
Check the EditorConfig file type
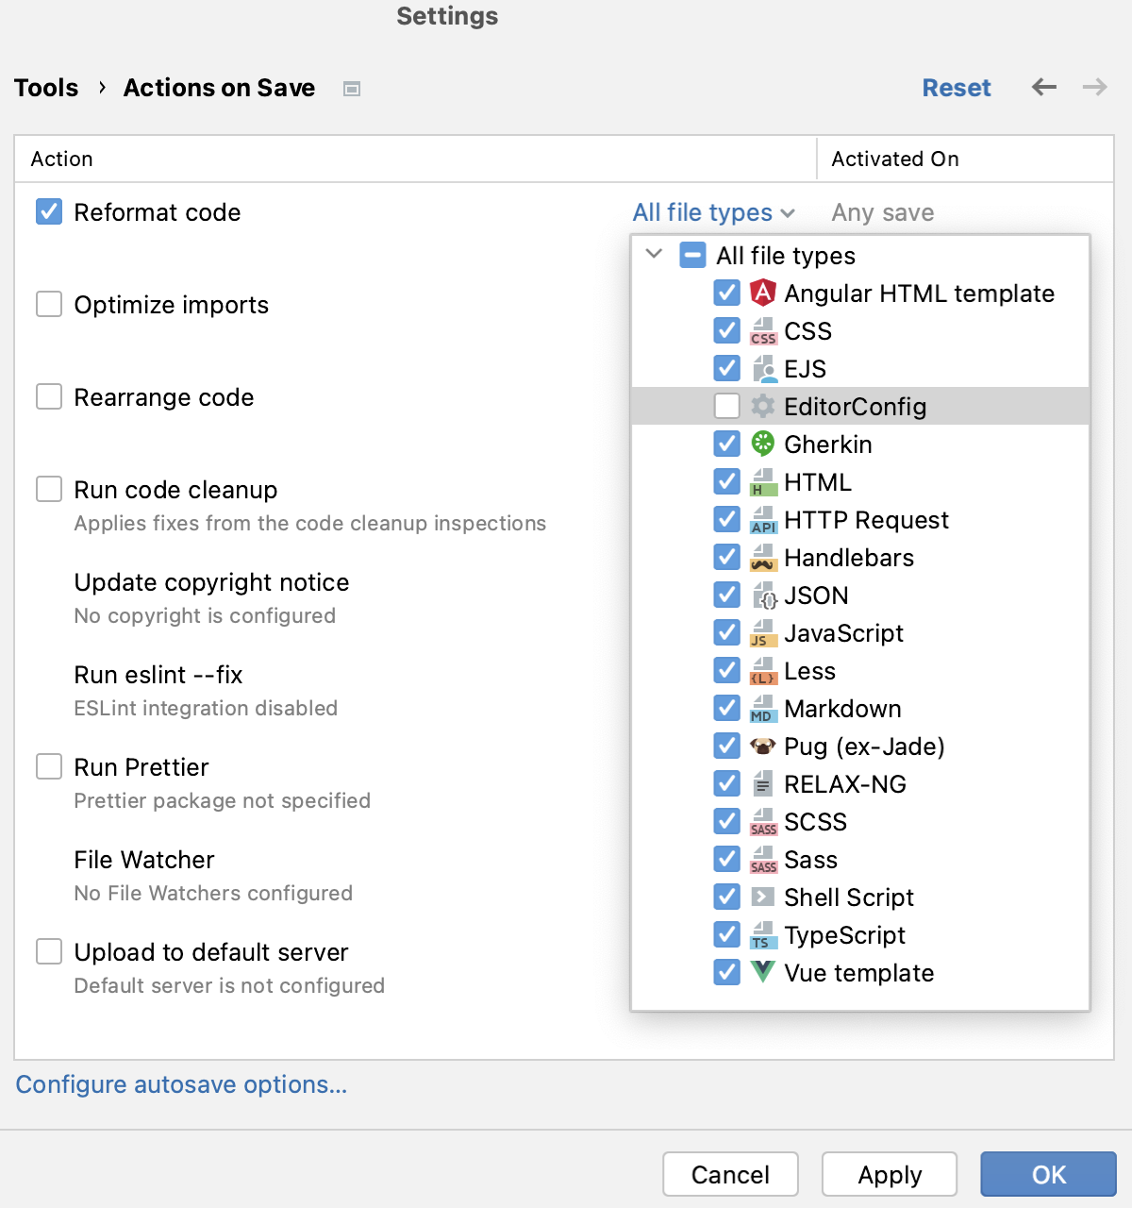726,406
